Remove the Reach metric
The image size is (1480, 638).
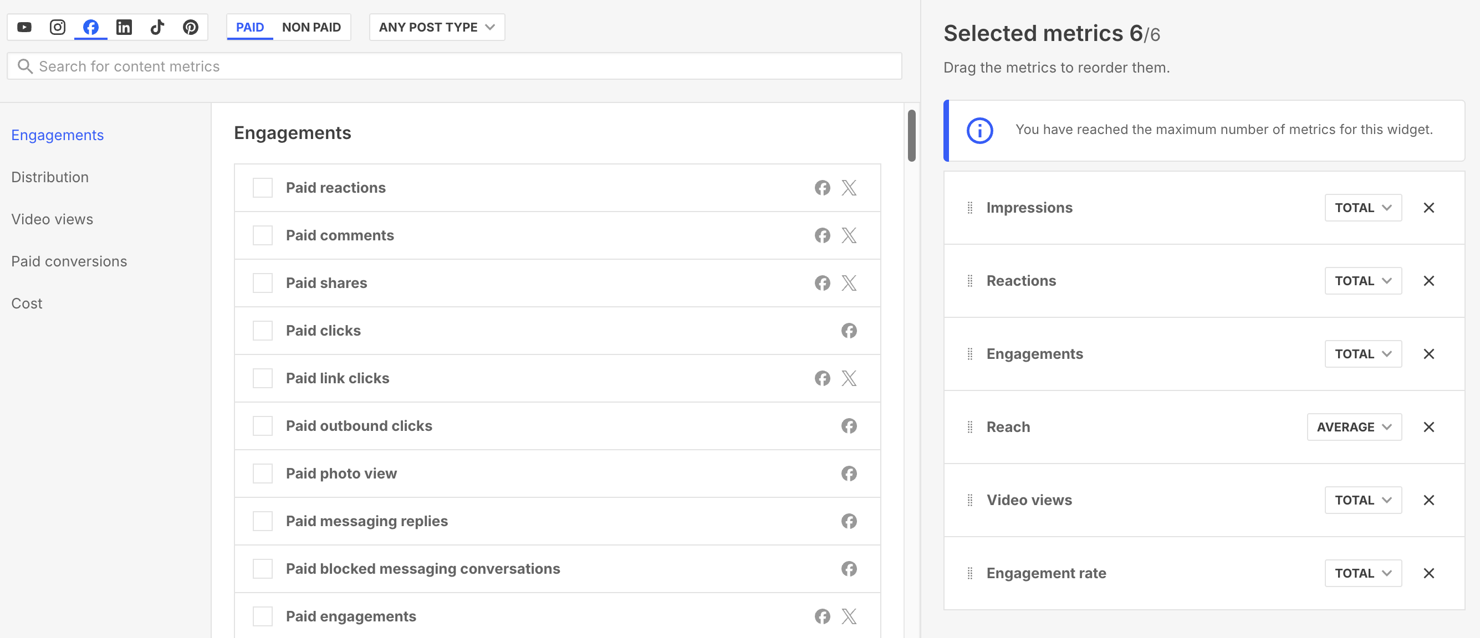(x=1428, y=427)
